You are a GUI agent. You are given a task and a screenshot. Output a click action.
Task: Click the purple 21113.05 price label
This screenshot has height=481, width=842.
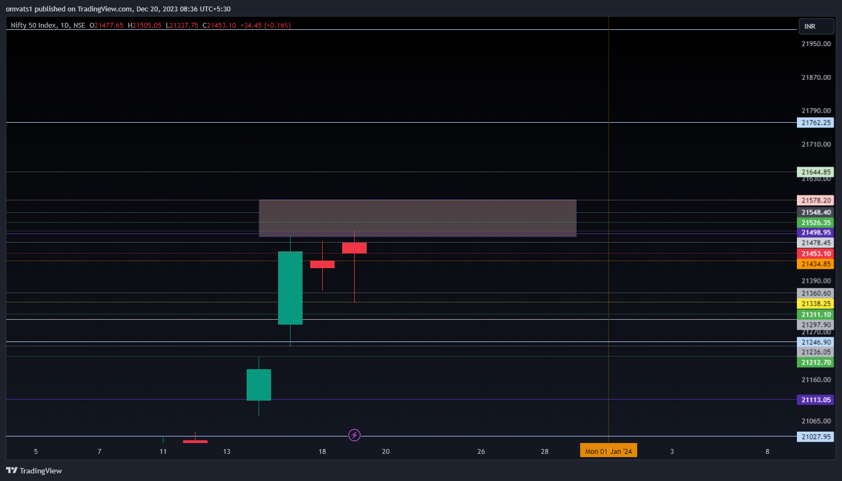pos(815,400)
